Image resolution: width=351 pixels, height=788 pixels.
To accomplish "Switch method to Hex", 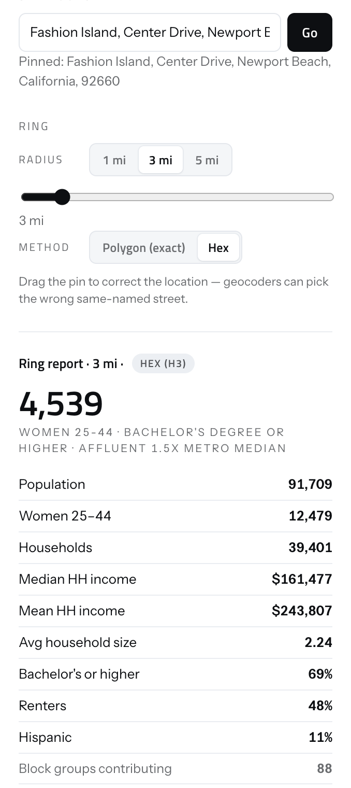I will point(218,247).
